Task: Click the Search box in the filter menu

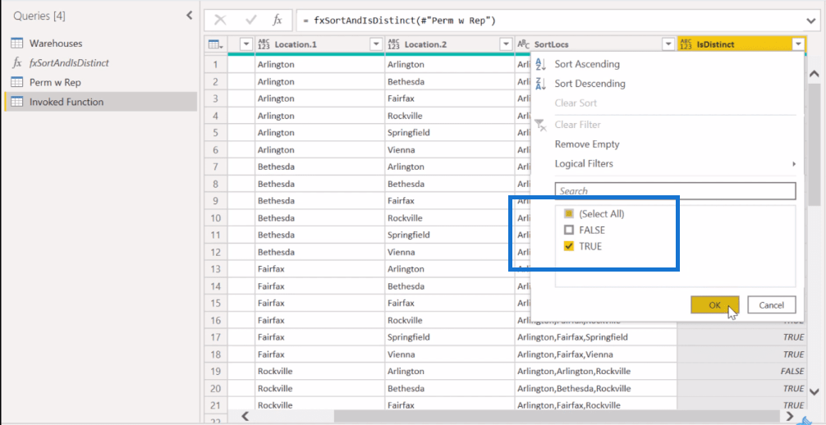Action: pyautogui.click(x=676, y=190)
